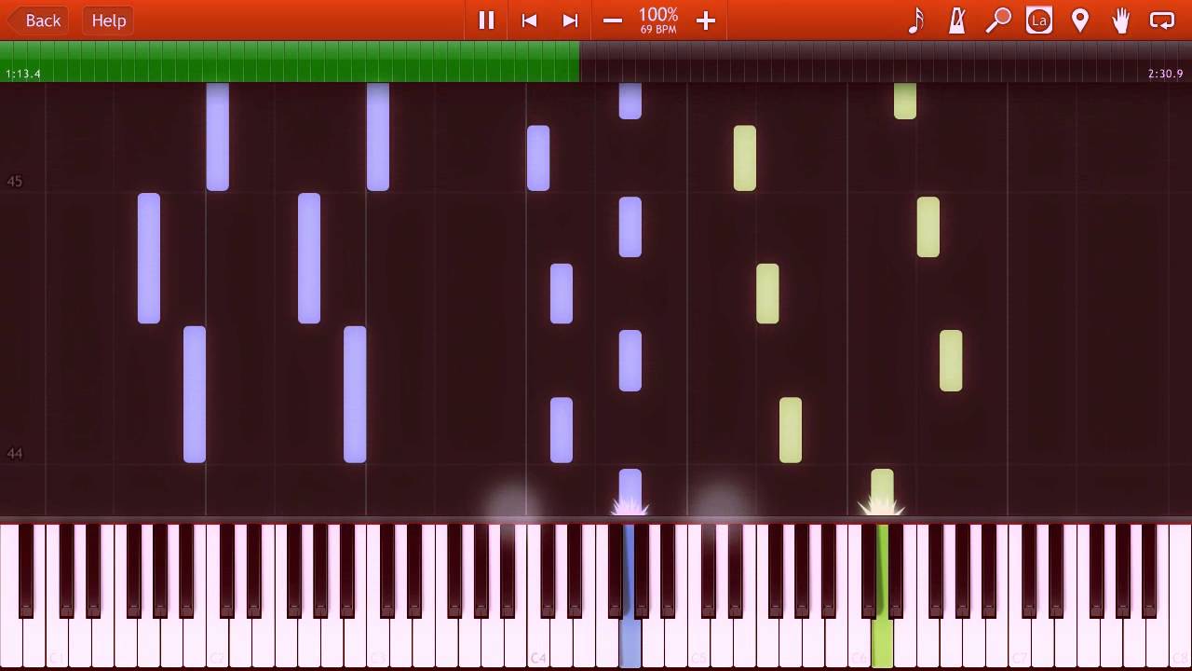
Task: Open the magnifier zoom tool
Action: click(998, 21)
